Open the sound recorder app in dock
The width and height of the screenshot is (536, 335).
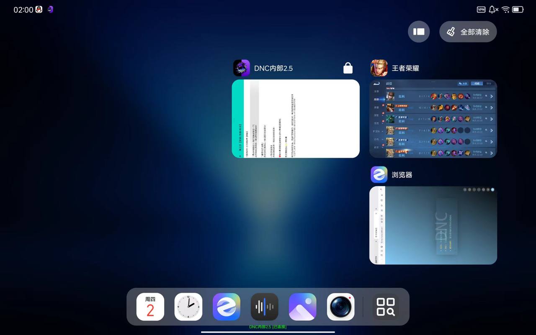click(265, 307)
